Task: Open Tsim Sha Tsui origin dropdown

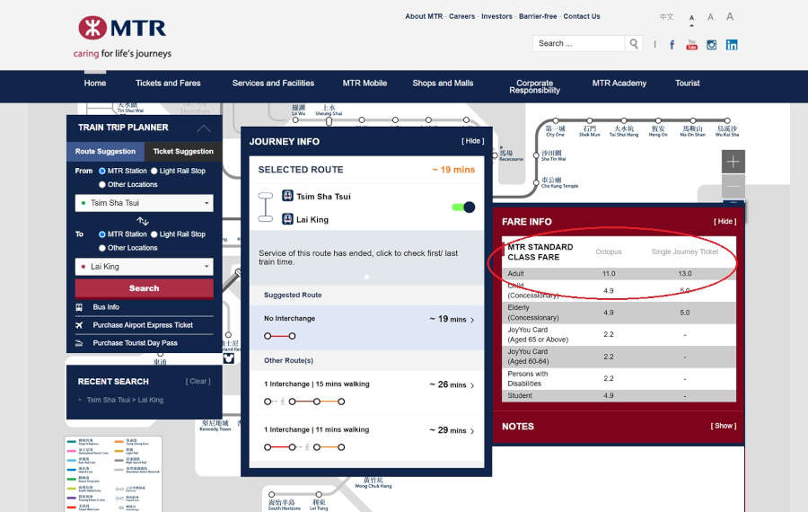Action: pyautogui.click(x=145, y=203)
